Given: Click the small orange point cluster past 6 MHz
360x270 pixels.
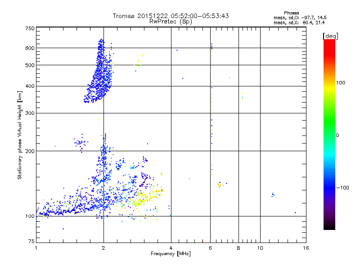Looking at the screenshot, I should [220, 184].
